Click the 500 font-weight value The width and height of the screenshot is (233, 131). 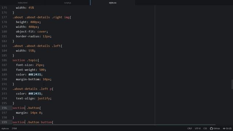pyautogui.click(x=42, y=70)
